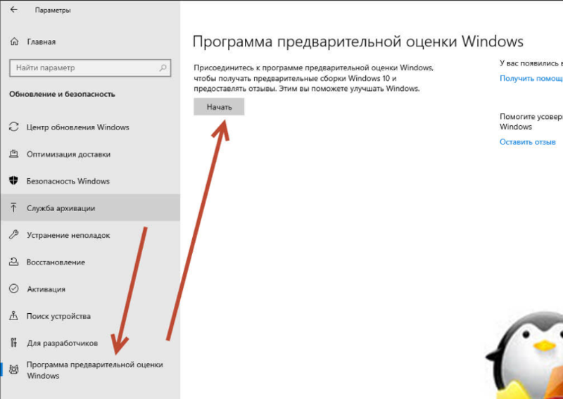The height and width of the screenshot is (399, 563).
Task: Click the Оставить отзыв link
Action: pyautogui.click(x=527, y=142)
